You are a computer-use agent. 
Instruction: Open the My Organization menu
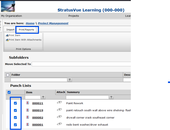click(12, 16)
